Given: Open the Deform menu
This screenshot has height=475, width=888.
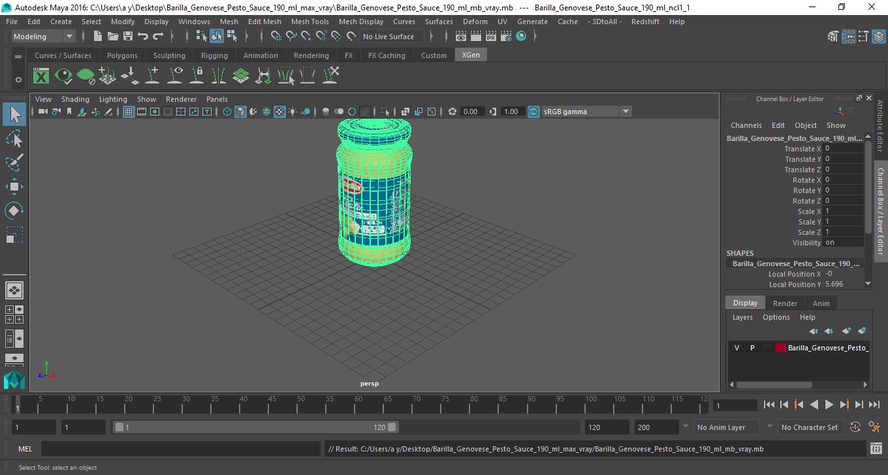Looking at the screenshot, I should [x=475, y=22].
